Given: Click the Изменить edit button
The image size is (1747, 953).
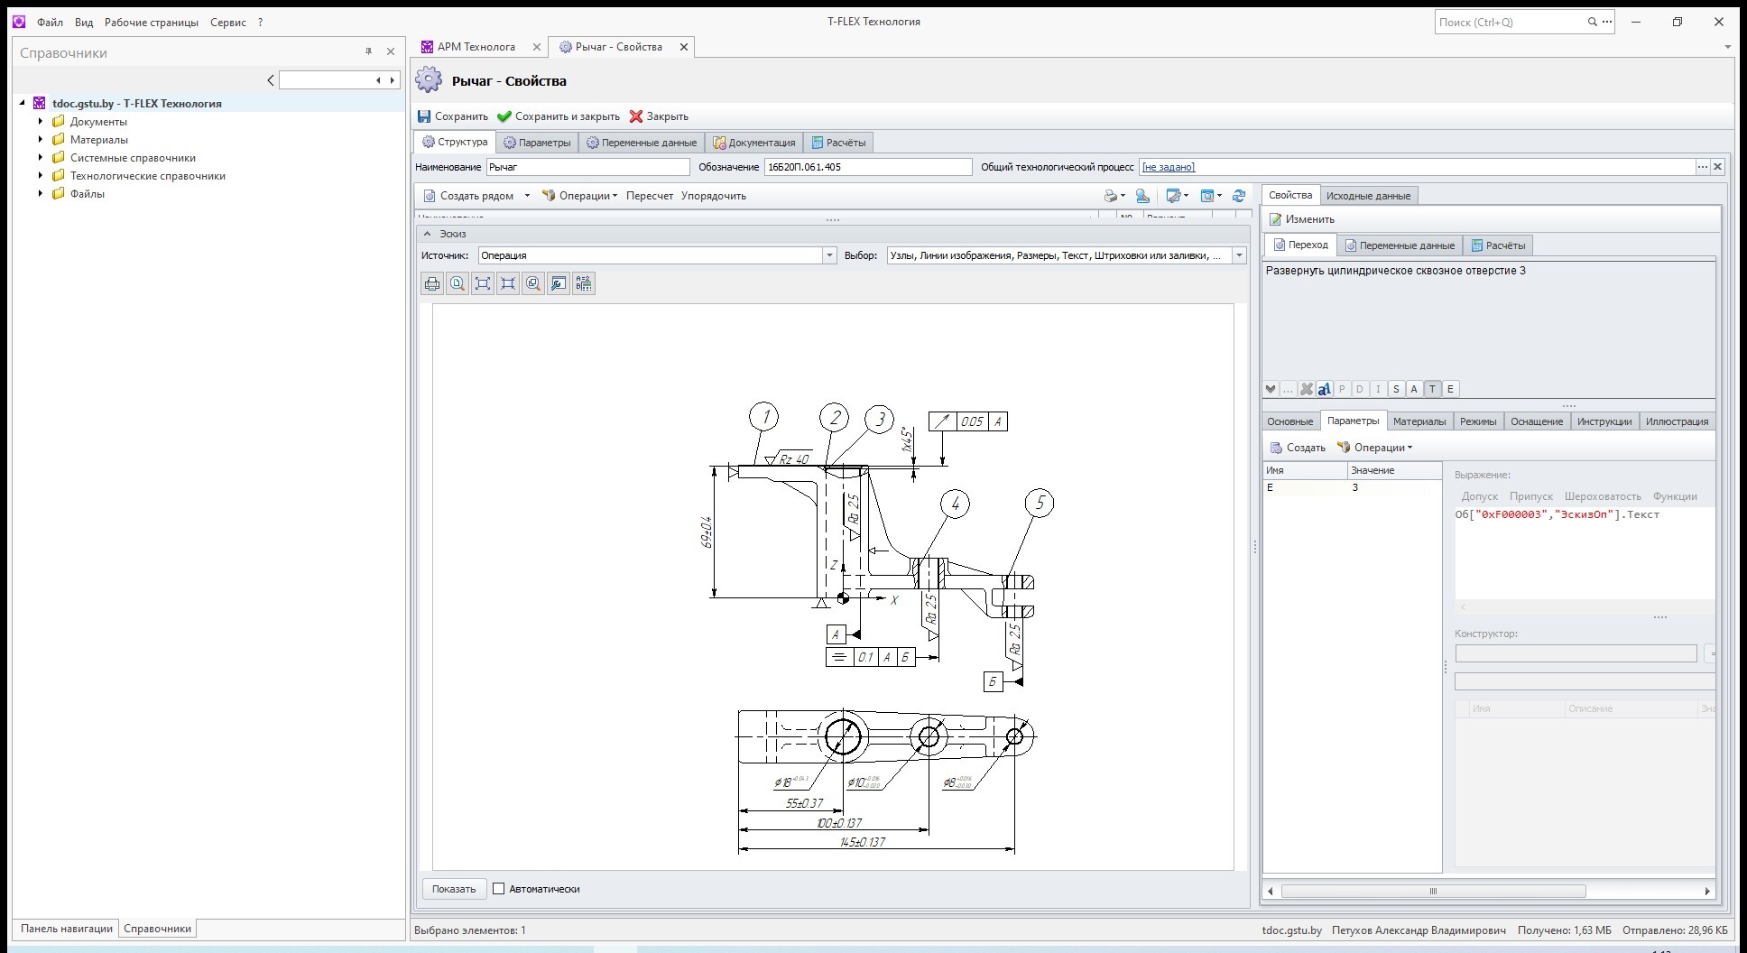Looking at the screenshot, I should pyautogui.click(x=1301, y=219).
